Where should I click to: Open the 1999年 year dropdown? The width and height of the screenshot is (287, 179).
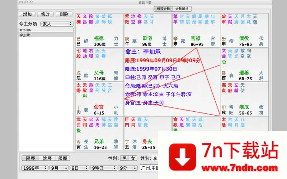(x=34, y=168)
